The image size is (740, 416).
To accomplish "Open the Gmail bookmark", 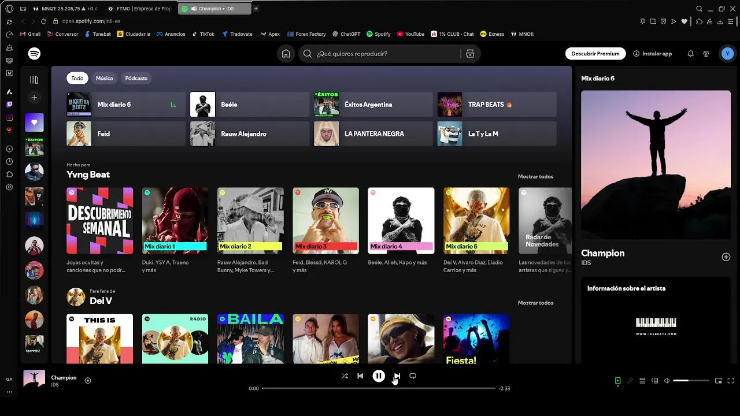I will click(x=30, y=34).
